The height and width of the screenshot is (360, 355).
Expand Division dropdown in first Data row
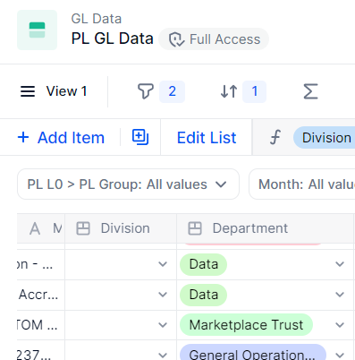click(x=163, y=264)
